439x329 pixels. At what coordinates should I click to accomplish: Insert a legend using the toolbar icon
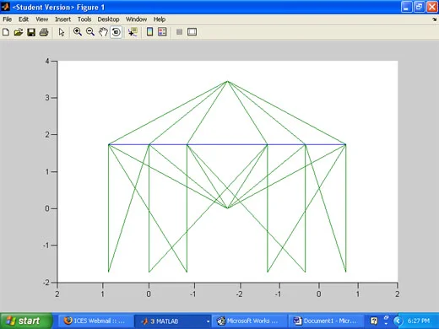tap(162, 32)
